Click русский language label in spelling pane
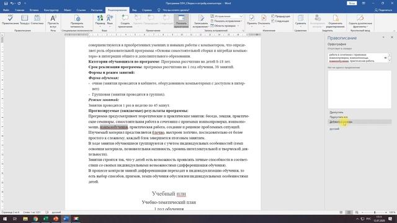Screen dimensions: 397x223 (x=334, y=129)
